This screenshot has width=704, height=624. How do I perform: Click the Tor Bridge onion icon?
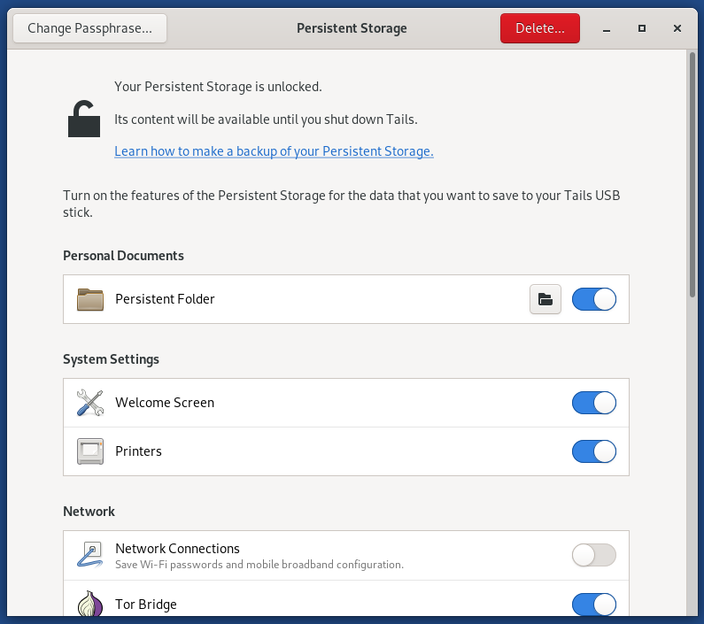90,604
